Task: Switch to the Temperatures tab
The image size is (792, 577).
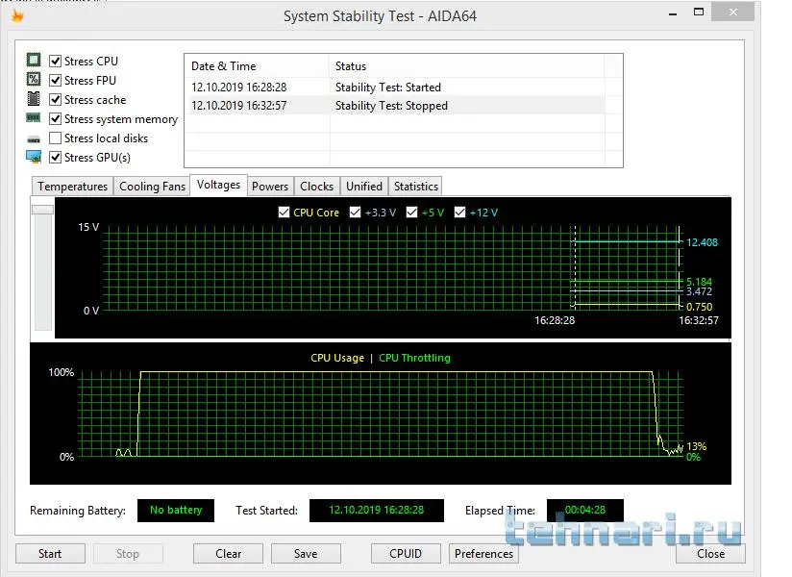Action: [72, 187]
